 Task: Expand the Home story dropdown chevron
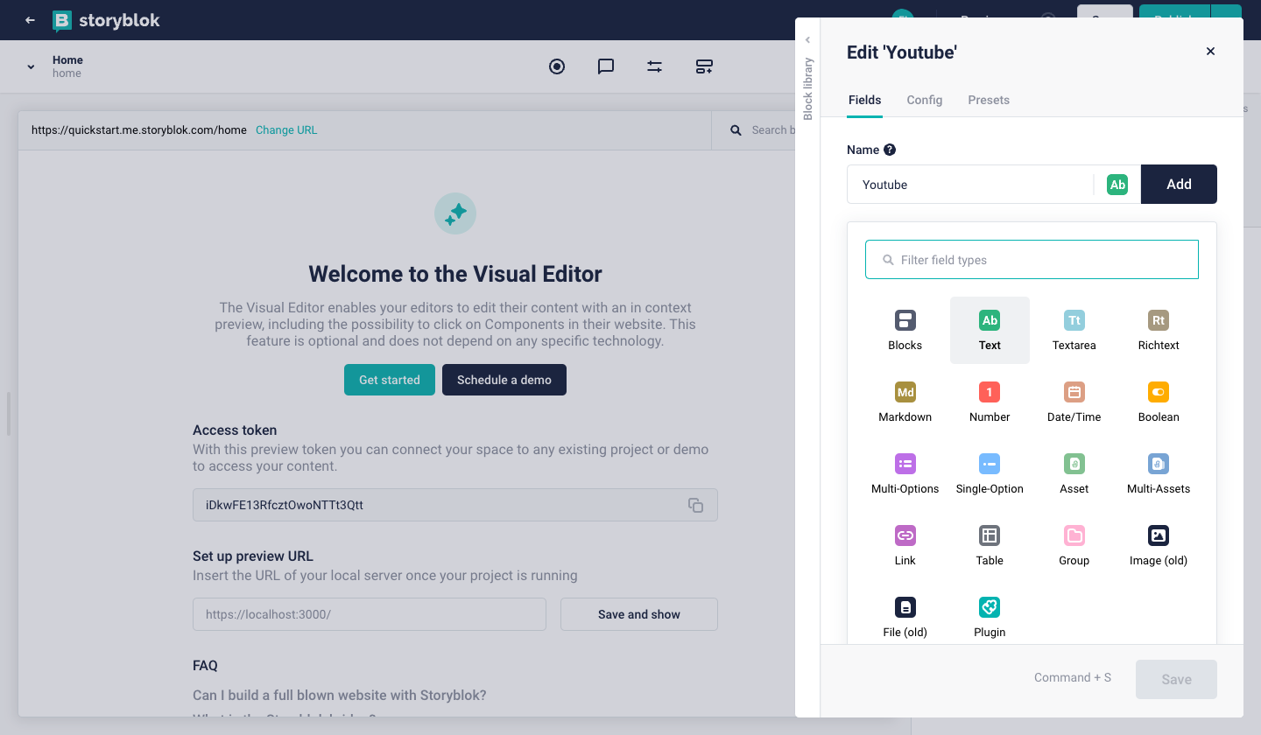tap(31, 66)
